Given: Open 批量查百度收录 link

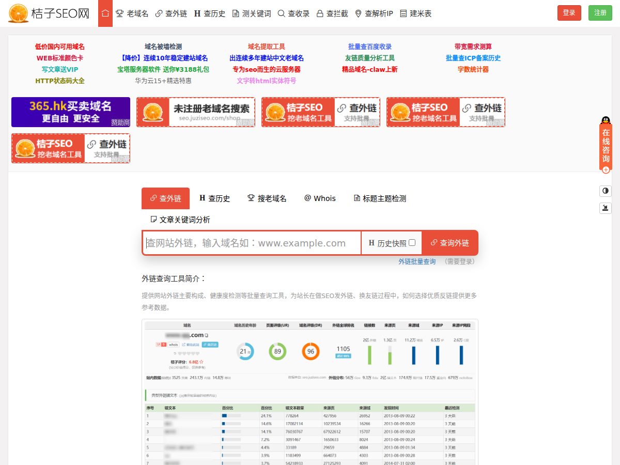Looking at the screenshot, I should pos(370,47).
